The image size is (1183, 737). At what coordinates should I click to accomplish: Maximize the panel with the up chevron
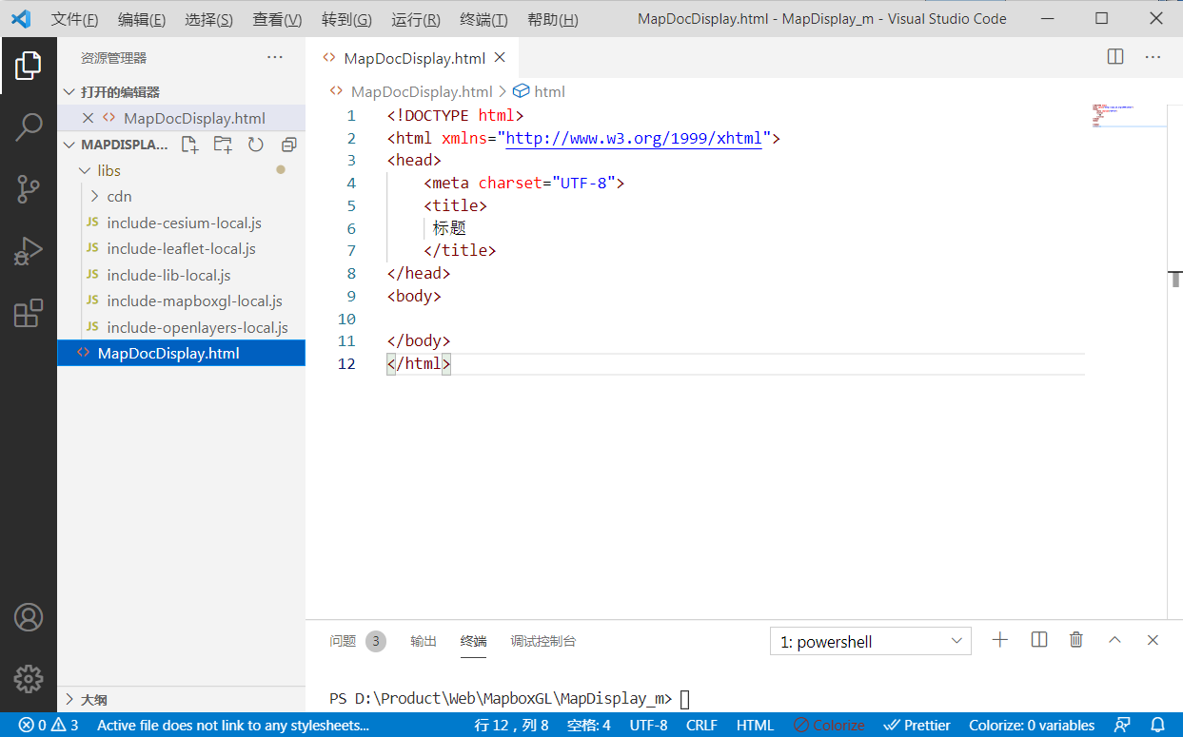click(x=1114, y=640)
